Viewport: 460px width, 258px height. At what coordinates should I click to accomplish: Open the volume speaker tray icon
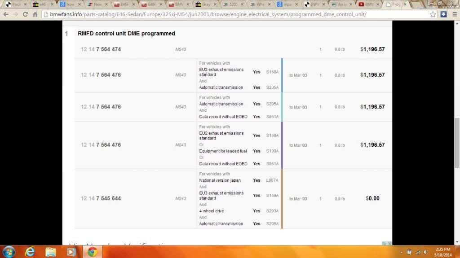click(426, 252)
